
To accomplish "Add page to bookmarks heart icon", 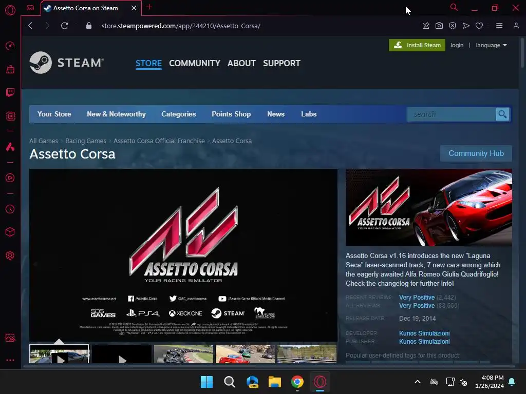I will coord(479,26).
